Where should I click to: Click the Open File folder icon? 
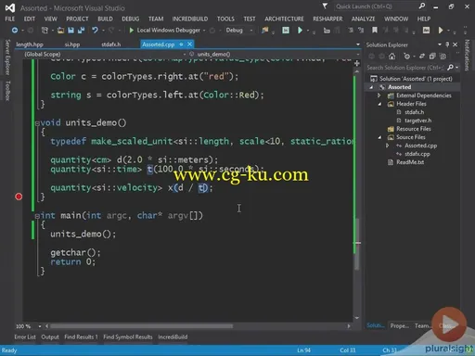click(x=60, y=30)
